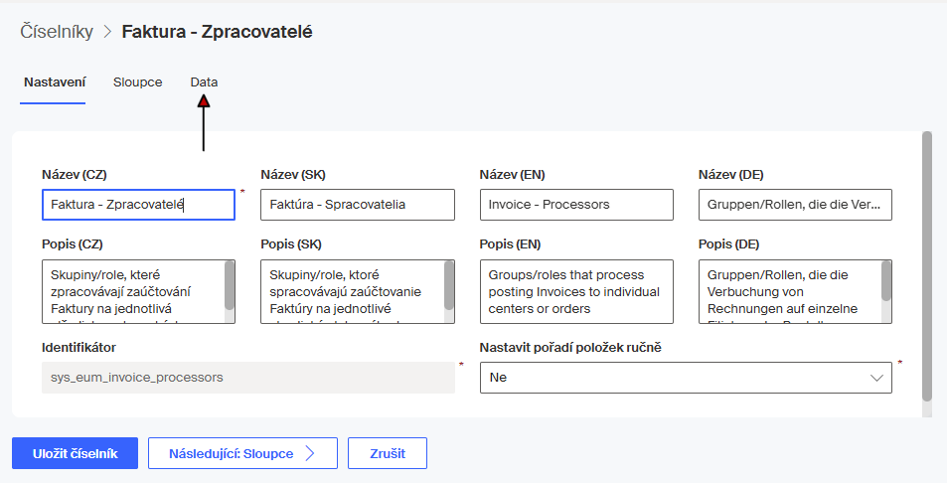Click the scrollbar in Popis (DE) text area
The height and width of the screenshot is (483, 947).
886,282
